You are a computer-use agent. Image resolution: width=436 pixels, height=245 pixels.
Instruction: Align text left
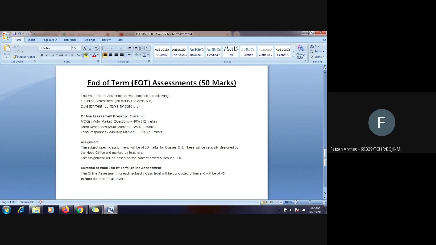click(x=105, y=55)
